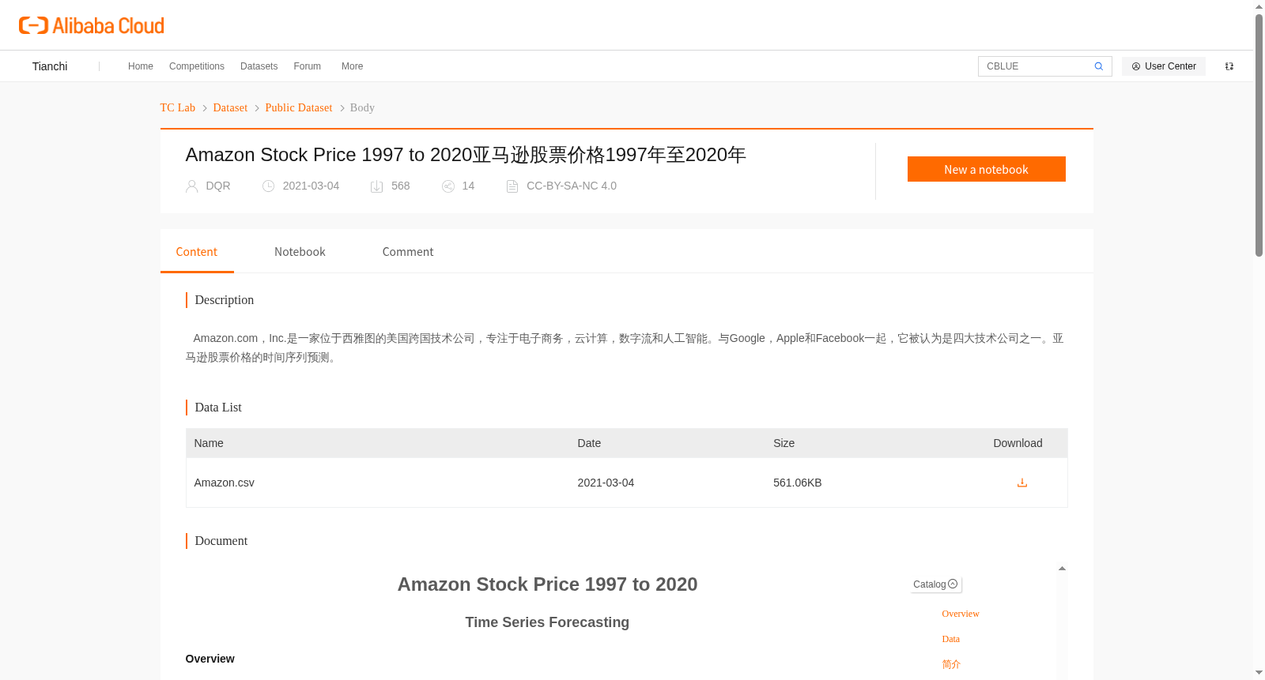Jump to Overview in the catalog

click(961, 614)
